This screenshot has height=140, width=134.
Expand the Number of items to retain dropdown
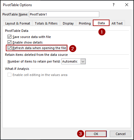point(83,61)
